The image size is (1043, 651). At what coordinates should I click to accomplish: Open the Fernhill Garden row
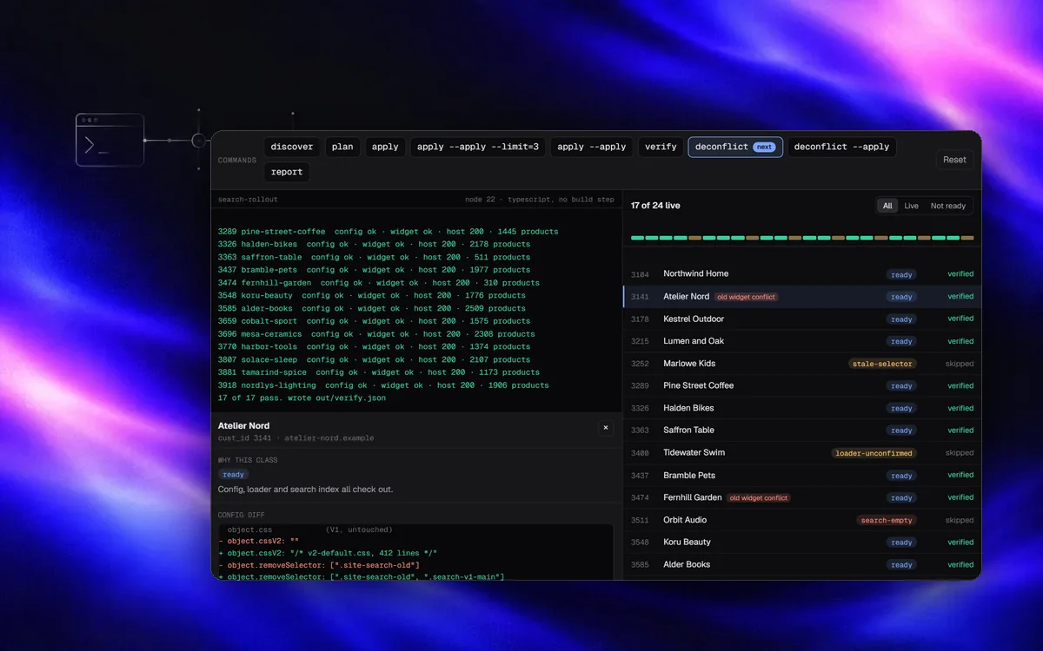(x=802, y=497)
